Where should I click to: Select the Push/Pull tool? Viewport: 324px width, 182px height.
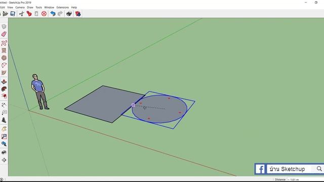(x=4, y=81)
